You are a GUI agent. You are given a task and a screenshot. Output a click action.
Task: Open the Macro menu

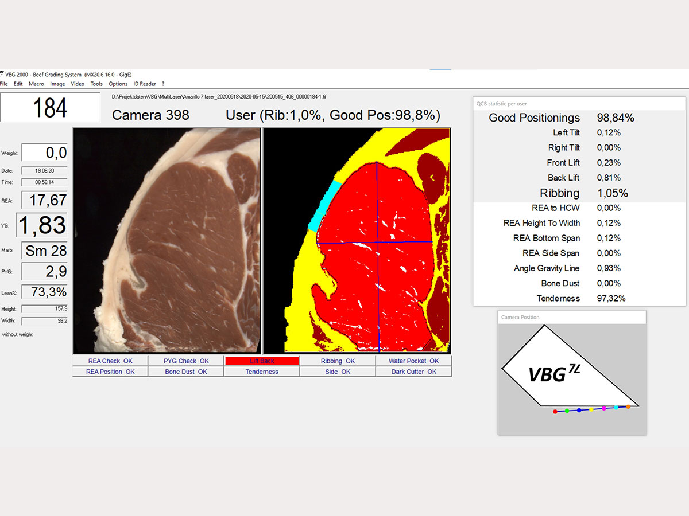[x=36, y=84]
